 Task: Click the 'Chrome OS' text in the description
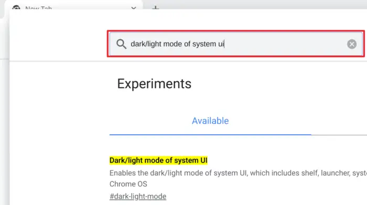(128, 184)
